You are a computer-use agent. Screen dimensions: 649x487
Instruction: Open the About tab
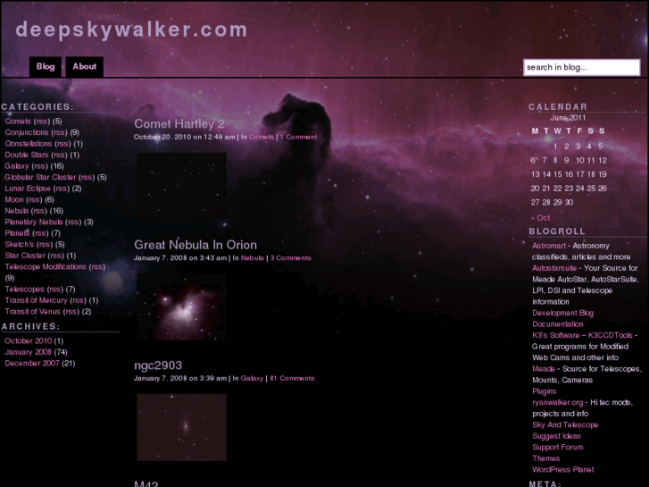pos(85,67)
